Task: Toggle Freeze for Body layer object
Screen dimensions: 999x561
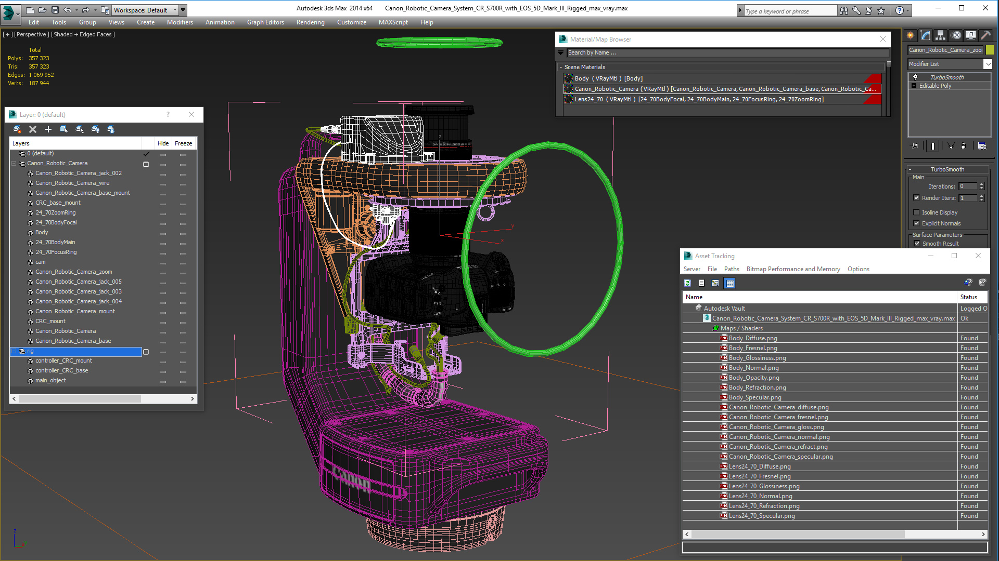Action: (183, 233)
